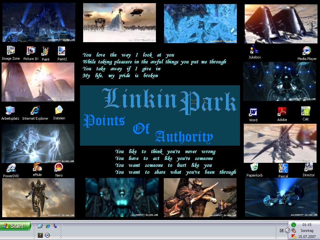
Task: Expand hidden tray icons with the arrow
Action: click(288, 231)
